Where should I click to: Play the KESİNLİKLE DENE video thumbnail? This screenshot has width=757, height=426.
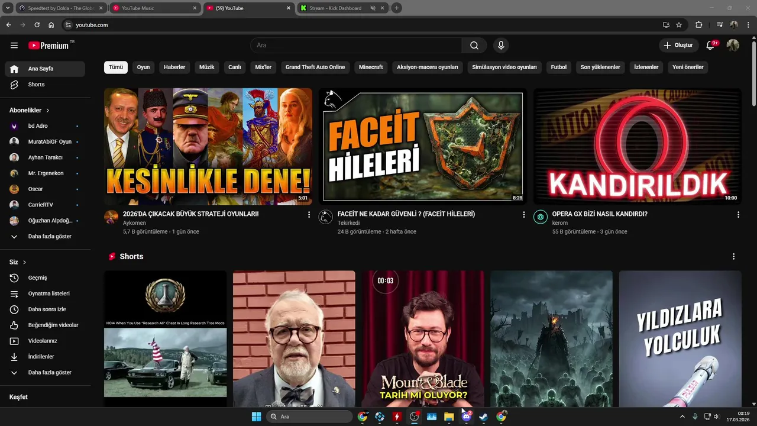point(208,147)
